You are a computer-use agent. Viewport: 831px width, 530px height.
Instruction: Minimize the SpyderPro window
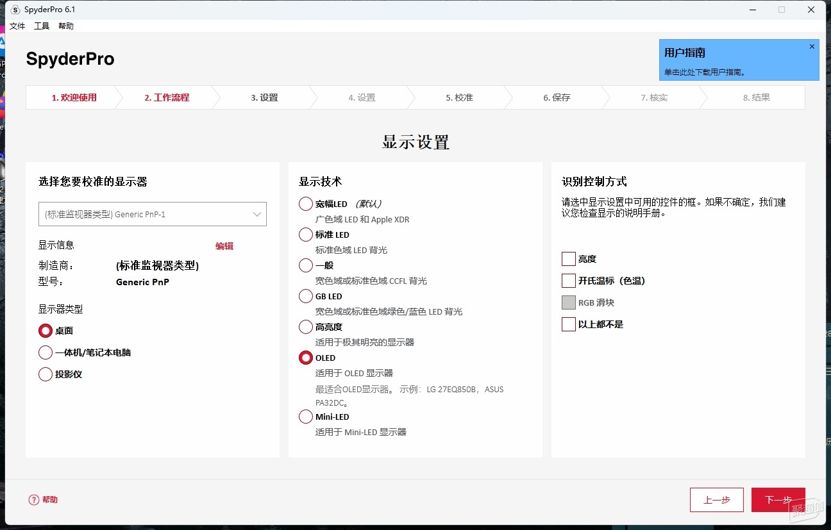pyautogui.click(x=751, y=10)
